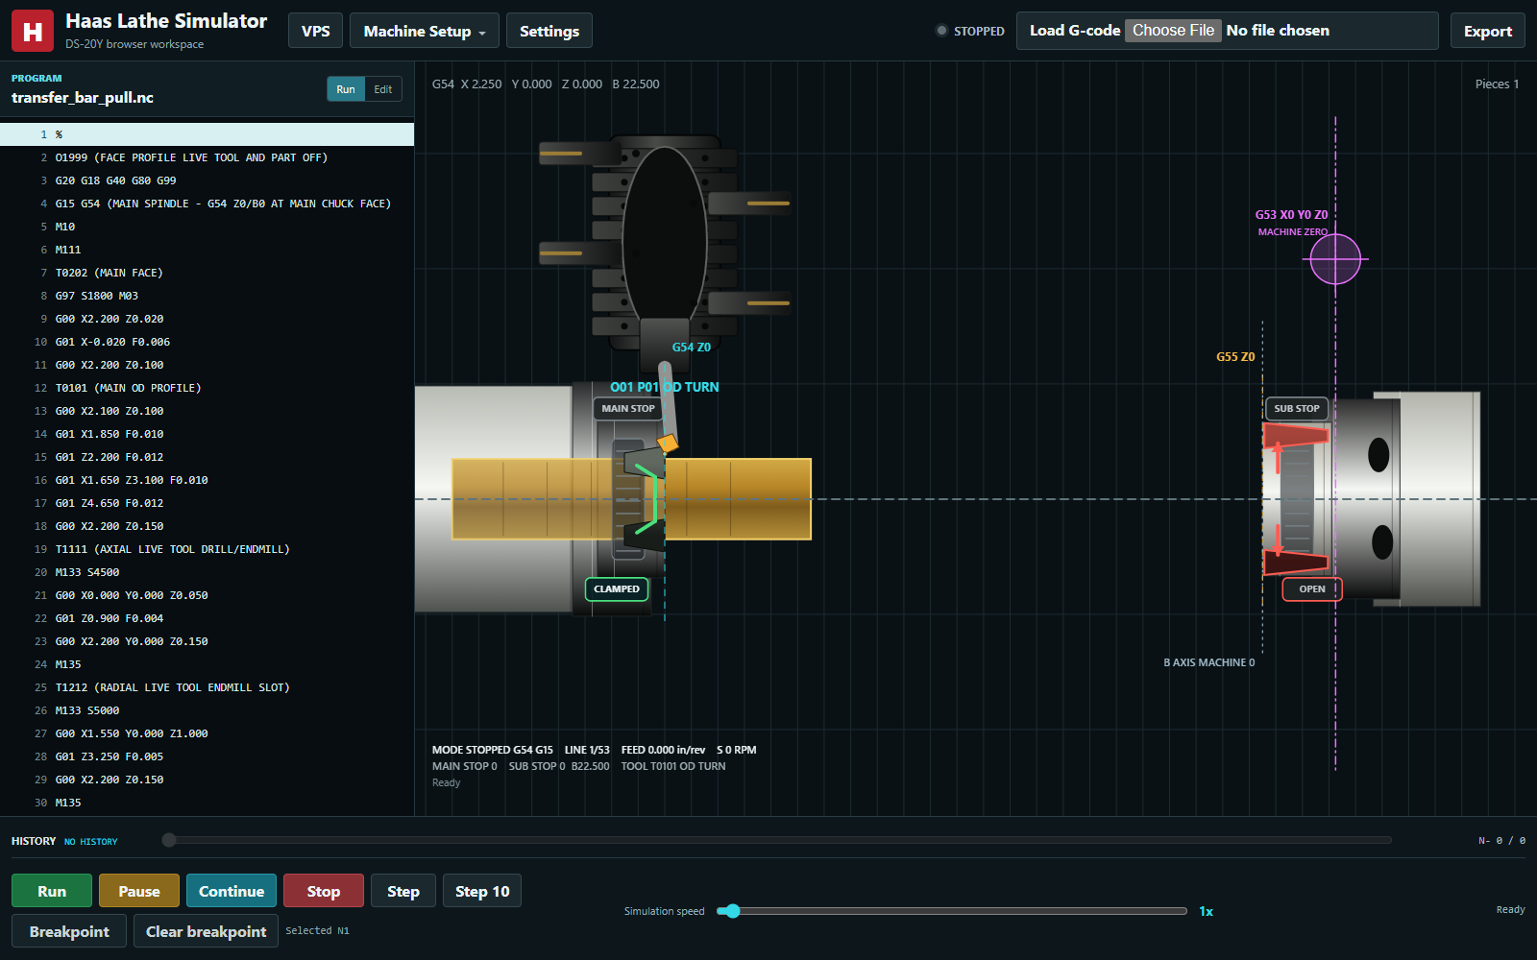The height and width of the screenshot is (960, 1537).
Task: Click the machine zero crosshair marker
Action: pos(1335,259)
